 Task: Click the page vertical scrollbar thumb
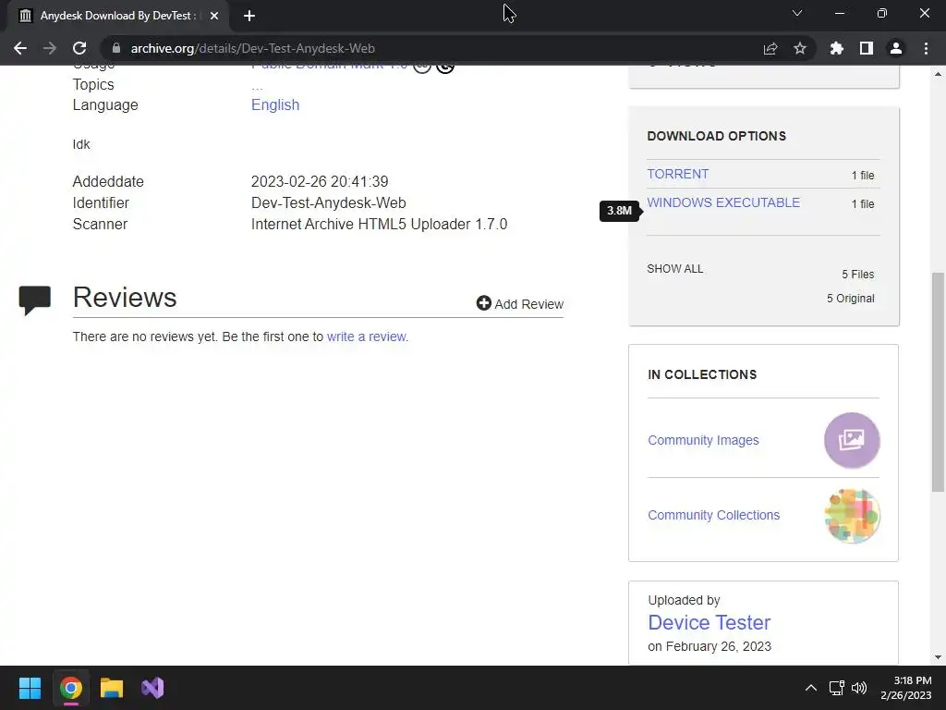tap(938, 382)
